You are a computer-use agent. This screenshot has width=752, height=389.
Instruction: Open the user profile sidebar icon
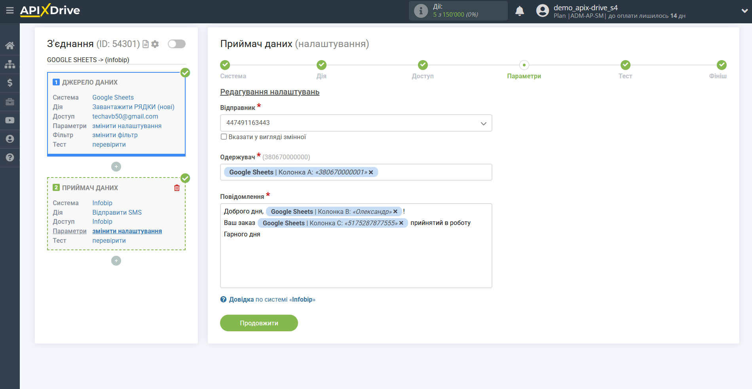point(10,139)
